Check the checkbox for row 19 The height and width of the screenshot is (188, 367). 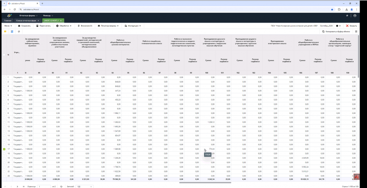click(x=4, y=158)
